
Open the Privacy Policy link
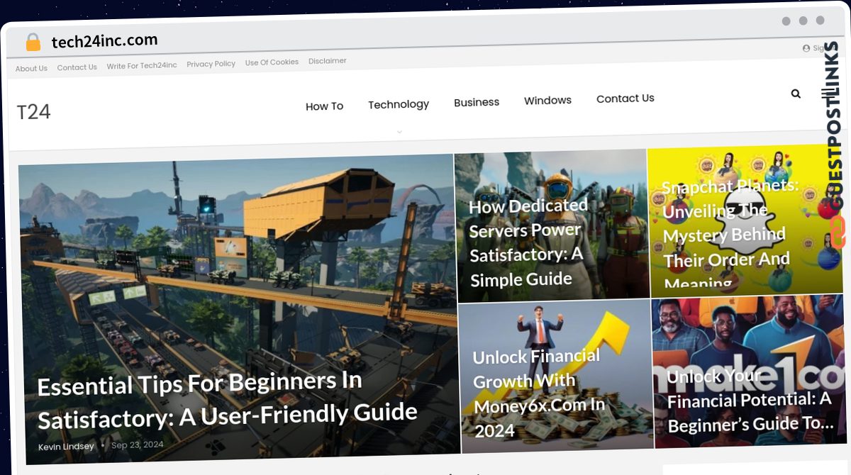point(211,64)
